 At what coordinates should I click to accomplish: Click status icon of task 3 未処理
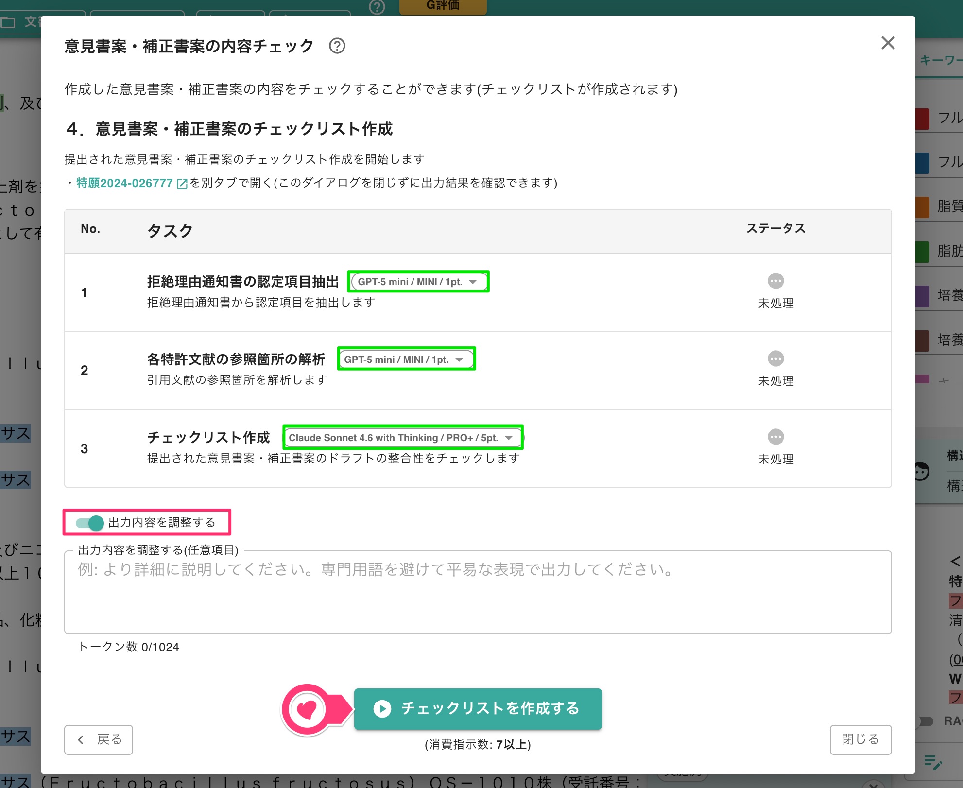(775, 437)
